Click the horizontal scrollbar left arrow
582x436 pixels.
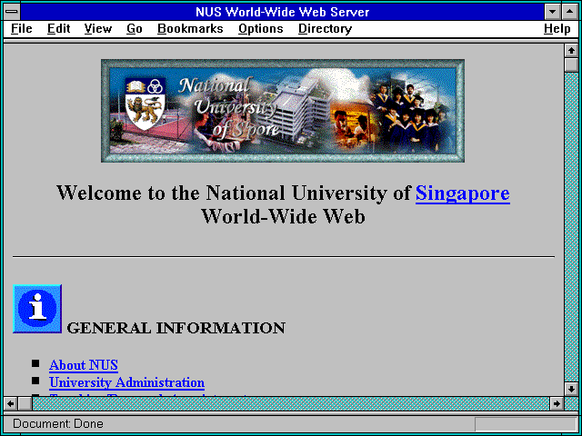pos(11,403)
